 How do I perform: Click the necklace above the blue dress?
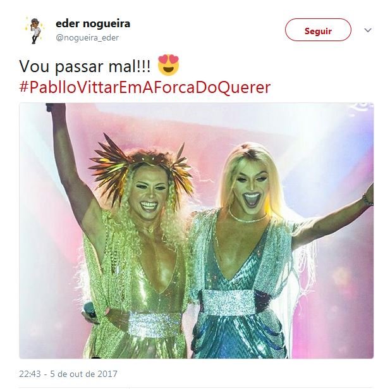pos(248,217)
